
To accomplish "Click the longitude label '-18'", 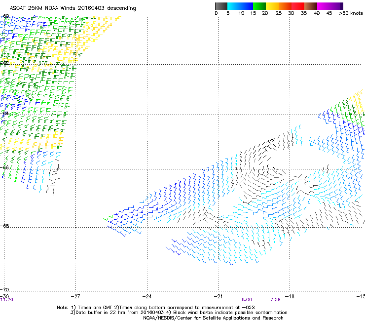I will [290, 296].
